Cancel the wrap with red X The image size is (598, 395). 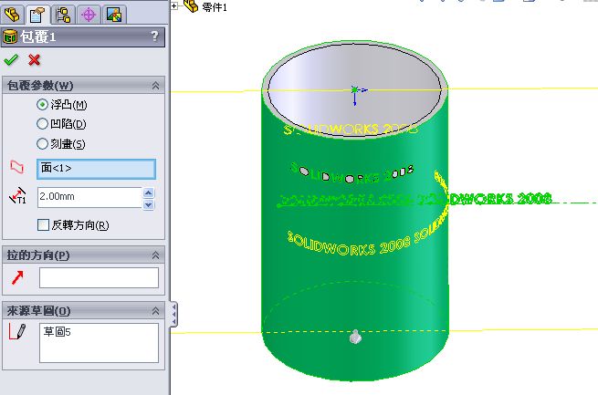35,60
